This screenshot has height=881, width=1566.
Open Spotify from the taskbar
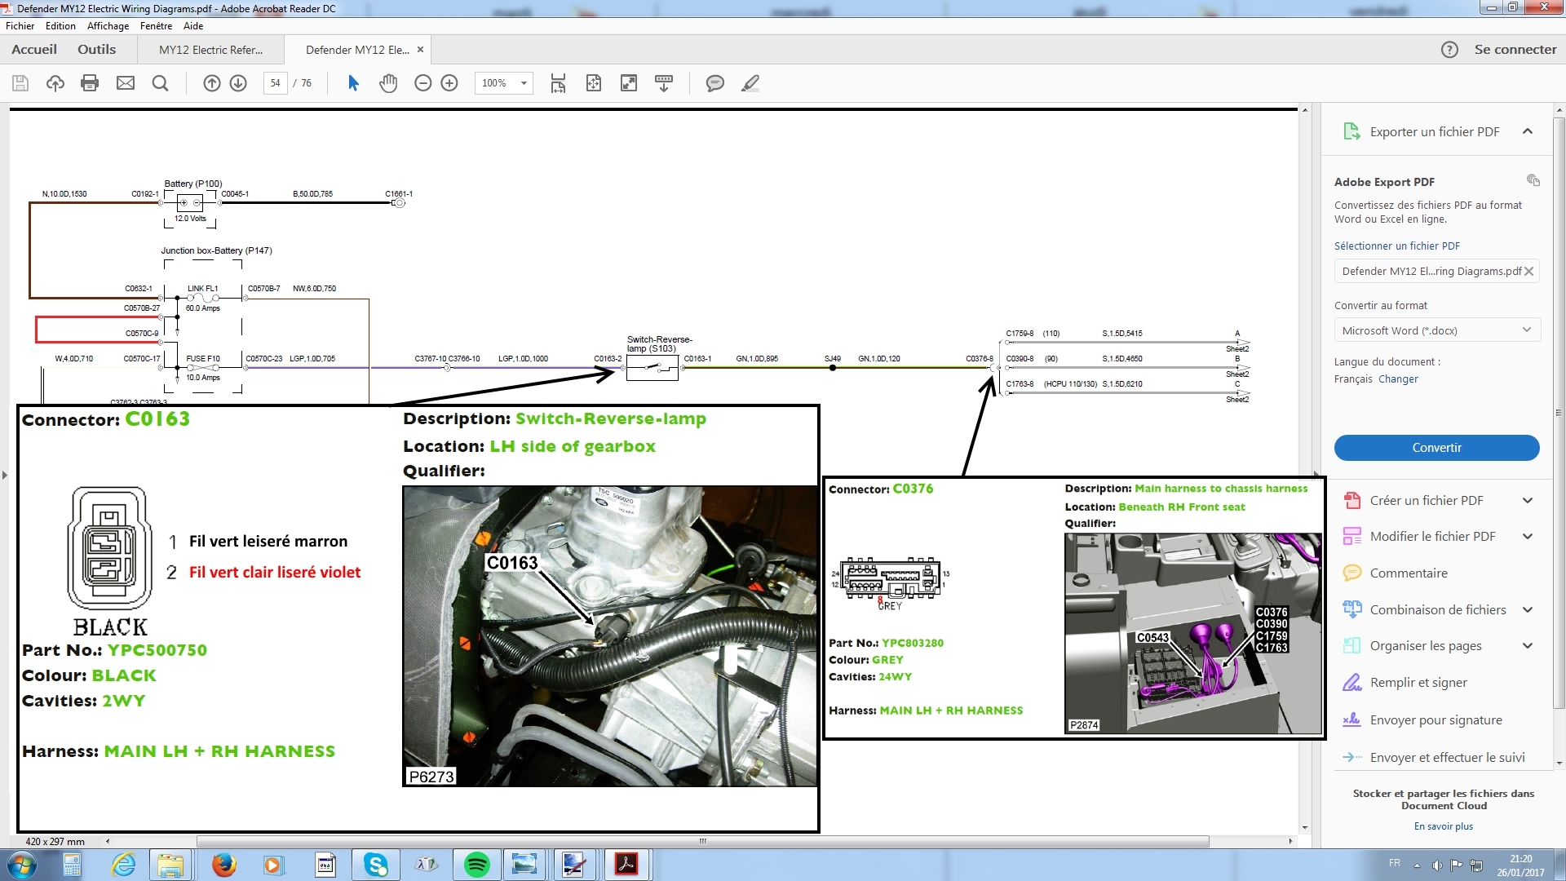[x=476, y=865]
